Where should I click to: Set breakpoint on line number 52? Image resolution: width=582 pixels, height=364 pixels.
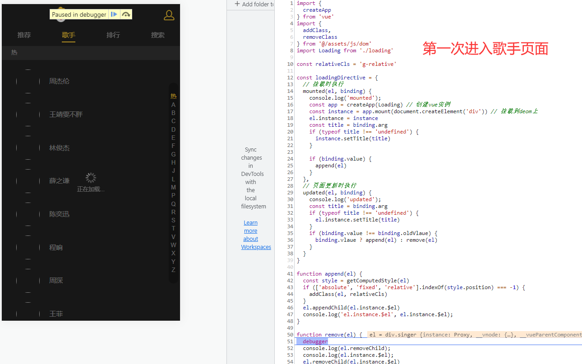[290, 348]
